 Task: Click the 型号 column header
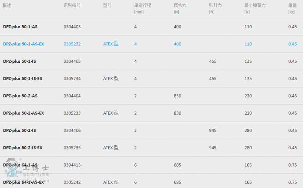pos(107,5)
